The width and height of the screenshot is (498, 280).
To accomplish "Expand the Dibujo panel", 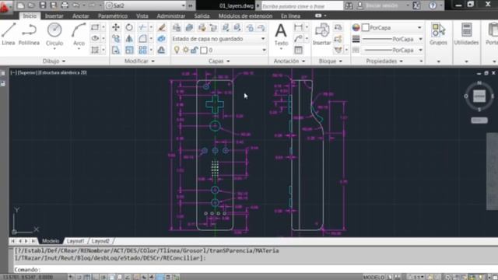I will point(54,61).
